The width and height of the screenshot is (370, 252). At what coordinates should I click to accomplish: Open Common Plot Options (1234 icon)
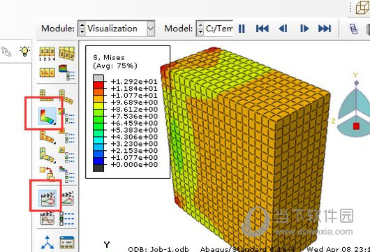[47, 53]
